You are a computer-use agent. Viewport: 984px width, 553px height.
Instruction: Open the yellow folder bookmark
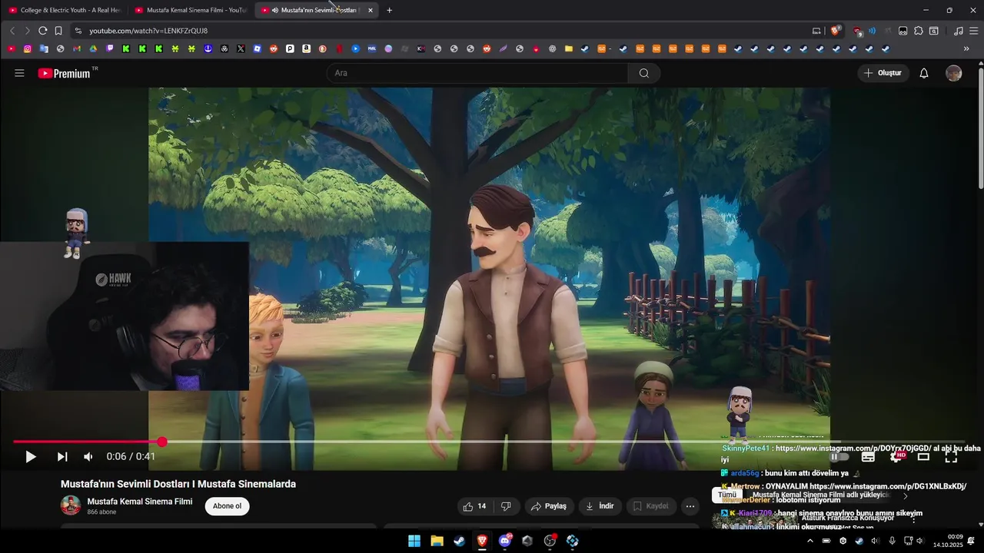[569, 48]
